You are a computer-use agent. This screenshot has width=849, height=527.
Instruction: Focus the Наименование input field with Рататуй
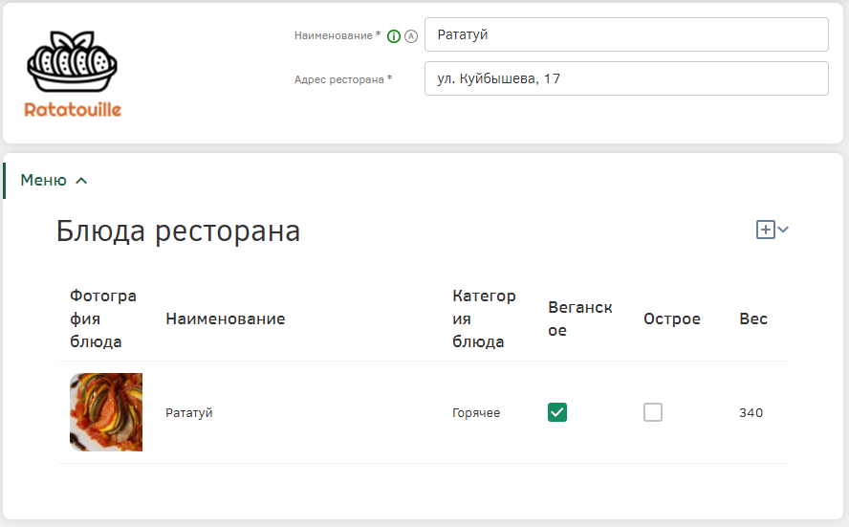pyautogui.click(x=626, y=34)
